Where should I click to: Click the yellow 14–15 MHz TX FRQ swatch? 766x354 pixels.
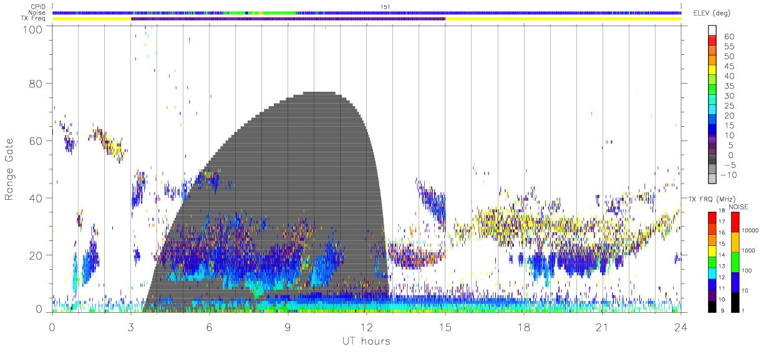712,250
